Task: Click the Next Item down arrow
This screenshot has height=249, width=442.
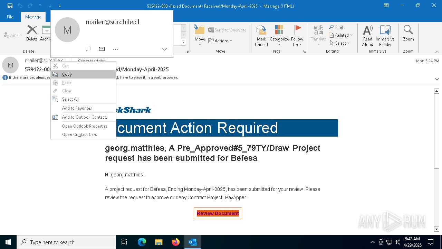Action: tap(50, 6)
